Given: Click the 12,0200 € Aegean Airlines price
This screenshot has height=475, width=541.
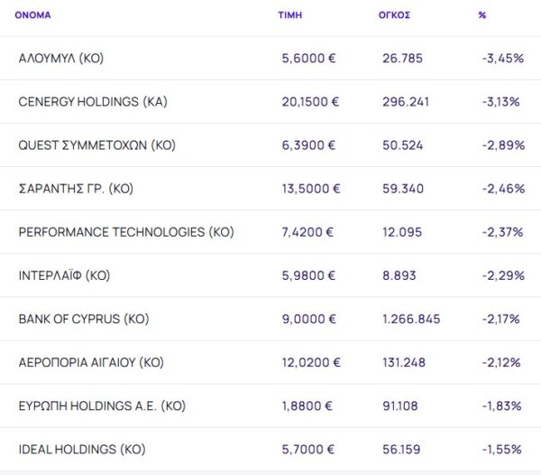Looking at the screenshot, I should pyautogui.click(x=310, y=362).
